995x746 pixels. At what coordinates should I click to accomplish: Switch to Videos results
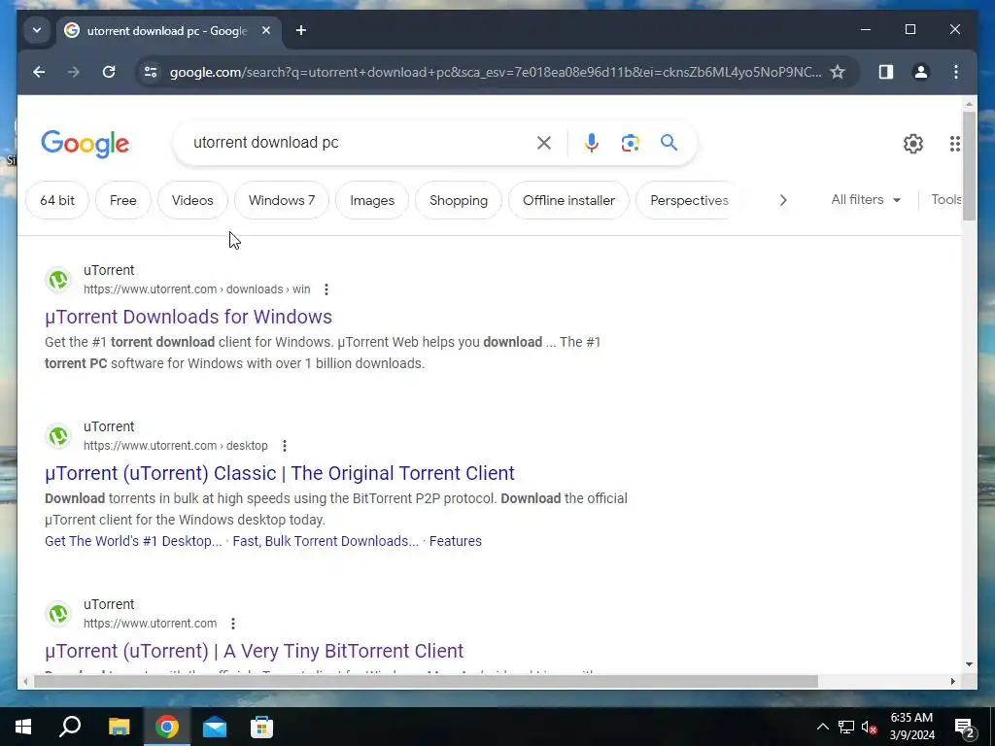(x=192, y=200)
